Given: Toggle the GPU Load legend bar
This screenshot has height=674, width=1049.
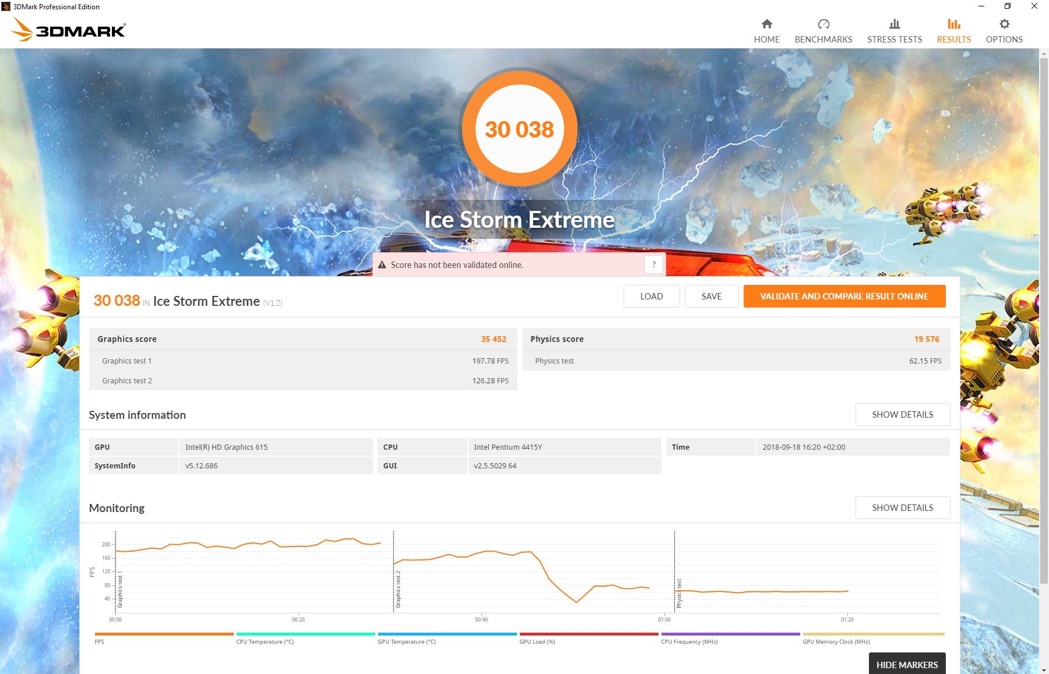Looking at the screenshot, I should 589,634.
